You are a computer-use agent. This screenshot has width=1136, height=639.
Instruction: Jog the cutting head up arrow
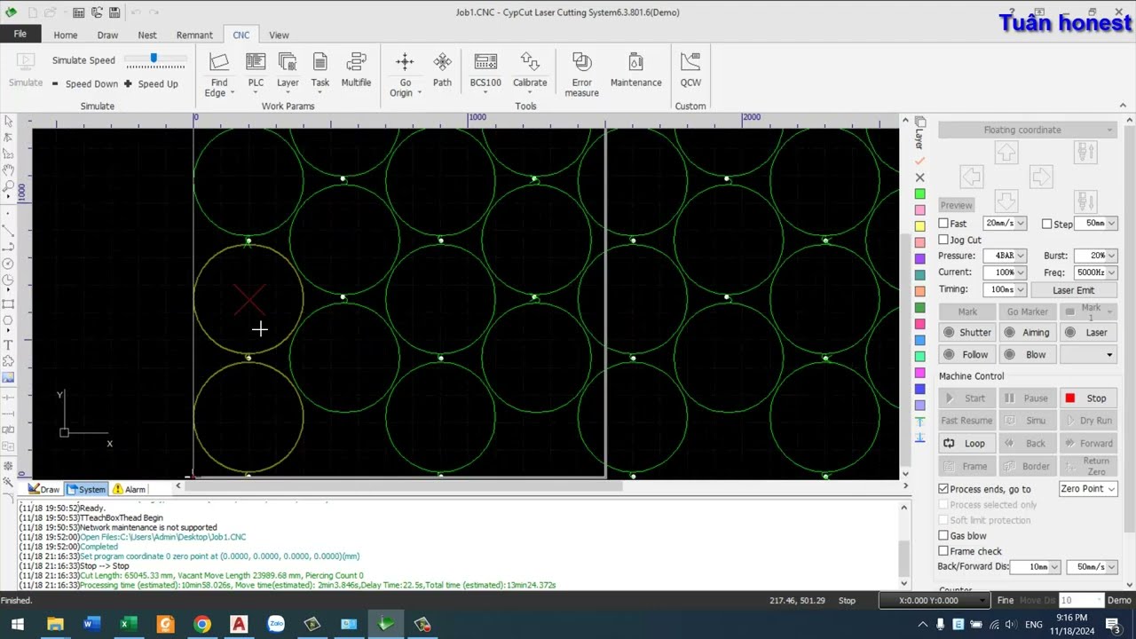[x=1006, y=153]
